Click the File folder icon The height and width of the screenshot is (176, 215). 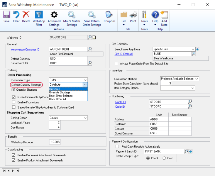[x=124, y=15]
